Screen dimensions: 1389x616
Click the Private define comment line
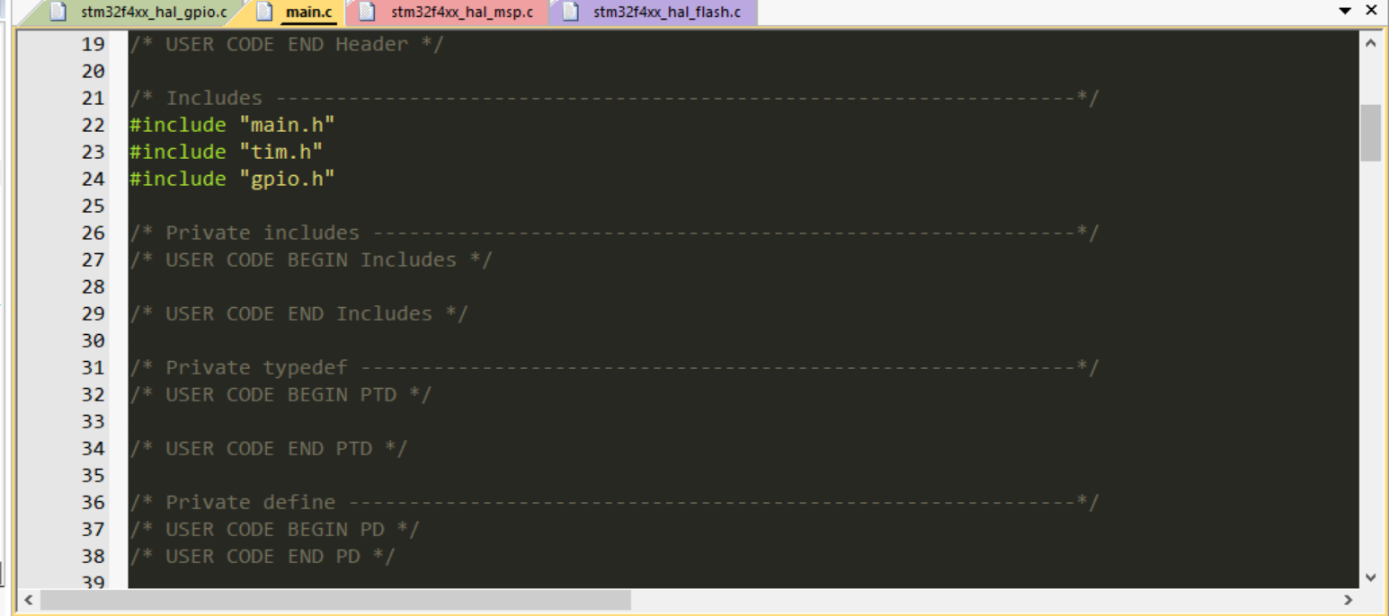click(614, 502)
